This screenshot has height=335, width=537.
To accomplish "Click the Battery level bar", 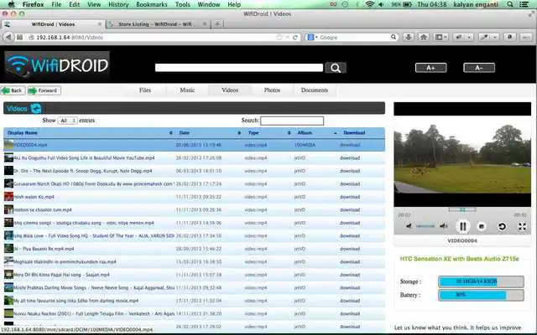I will click(481, 295).
